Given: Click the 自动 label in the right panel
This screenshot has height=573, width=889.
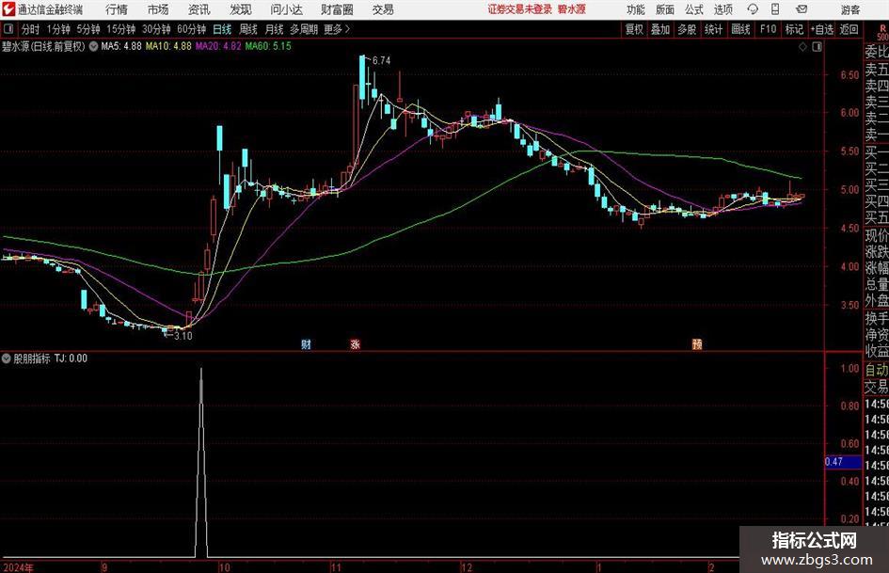Looking at the screenshot, I should click(x=877, y=370).
